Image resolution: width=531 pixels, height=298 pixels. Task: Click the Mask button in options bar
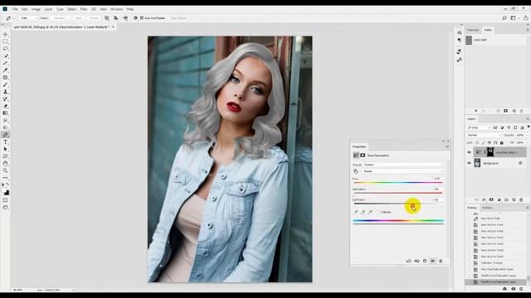[79, 18]
